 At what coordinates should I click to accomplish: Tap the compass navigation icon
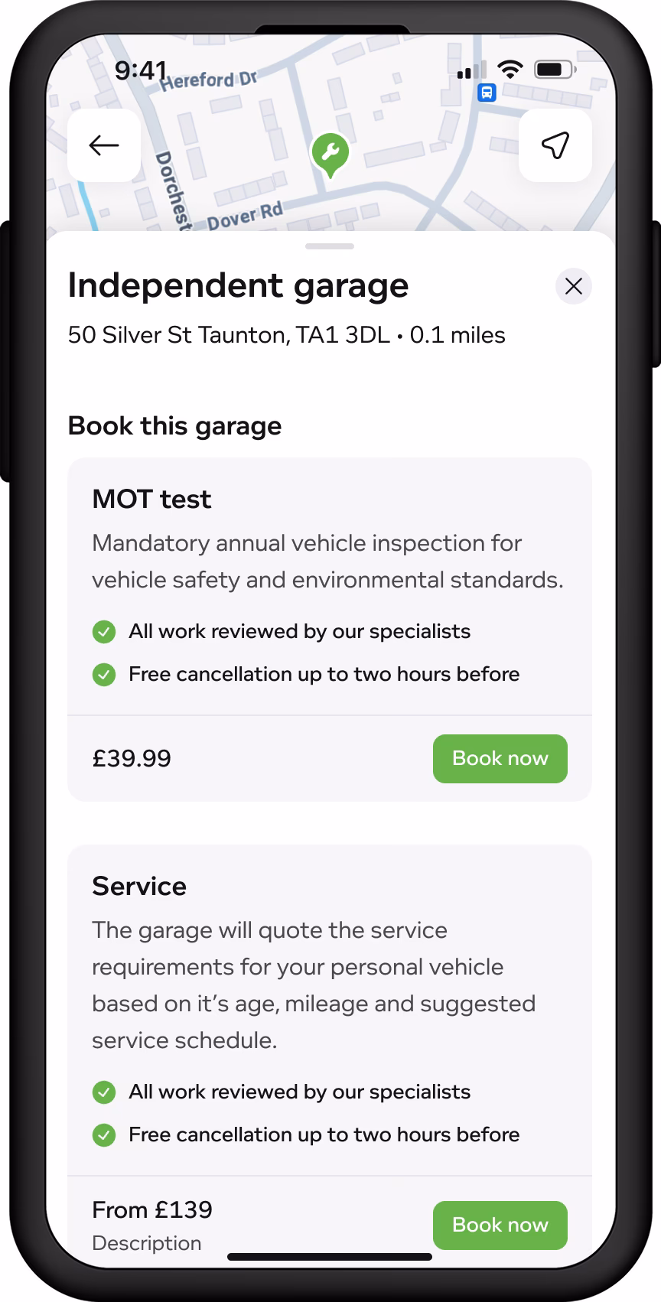pos(555,144)
